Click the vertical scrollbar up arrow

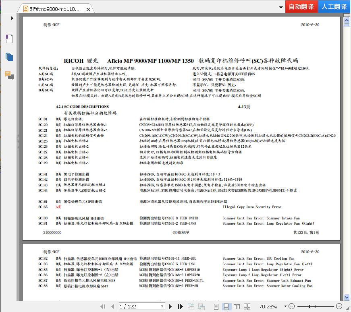click(347, 21)
